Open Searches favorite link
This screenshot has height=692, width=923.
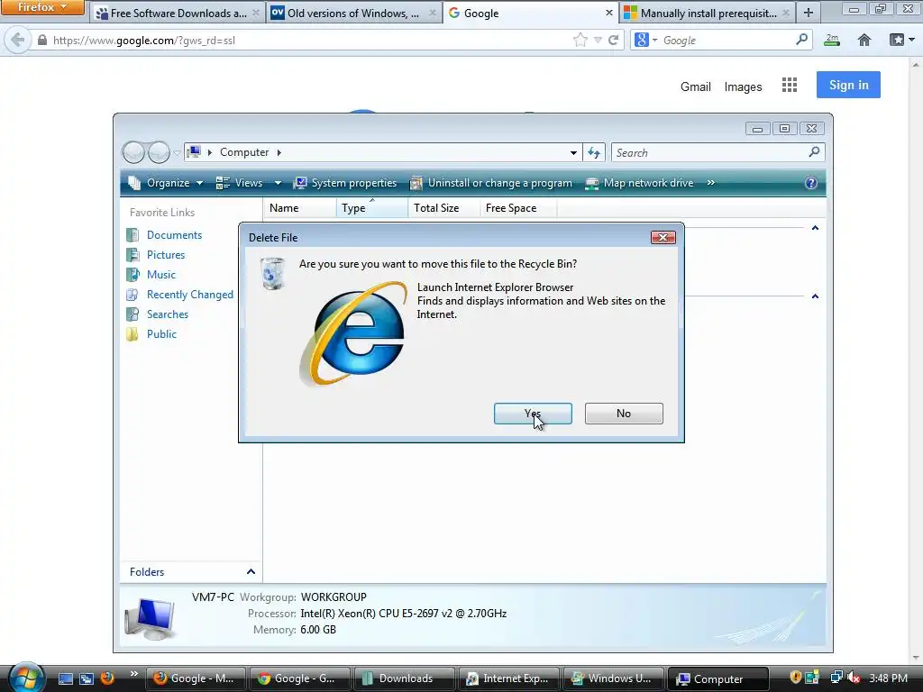[167, 314]
